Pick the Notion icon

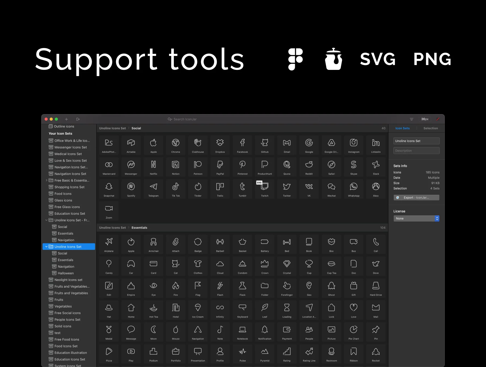175,167
